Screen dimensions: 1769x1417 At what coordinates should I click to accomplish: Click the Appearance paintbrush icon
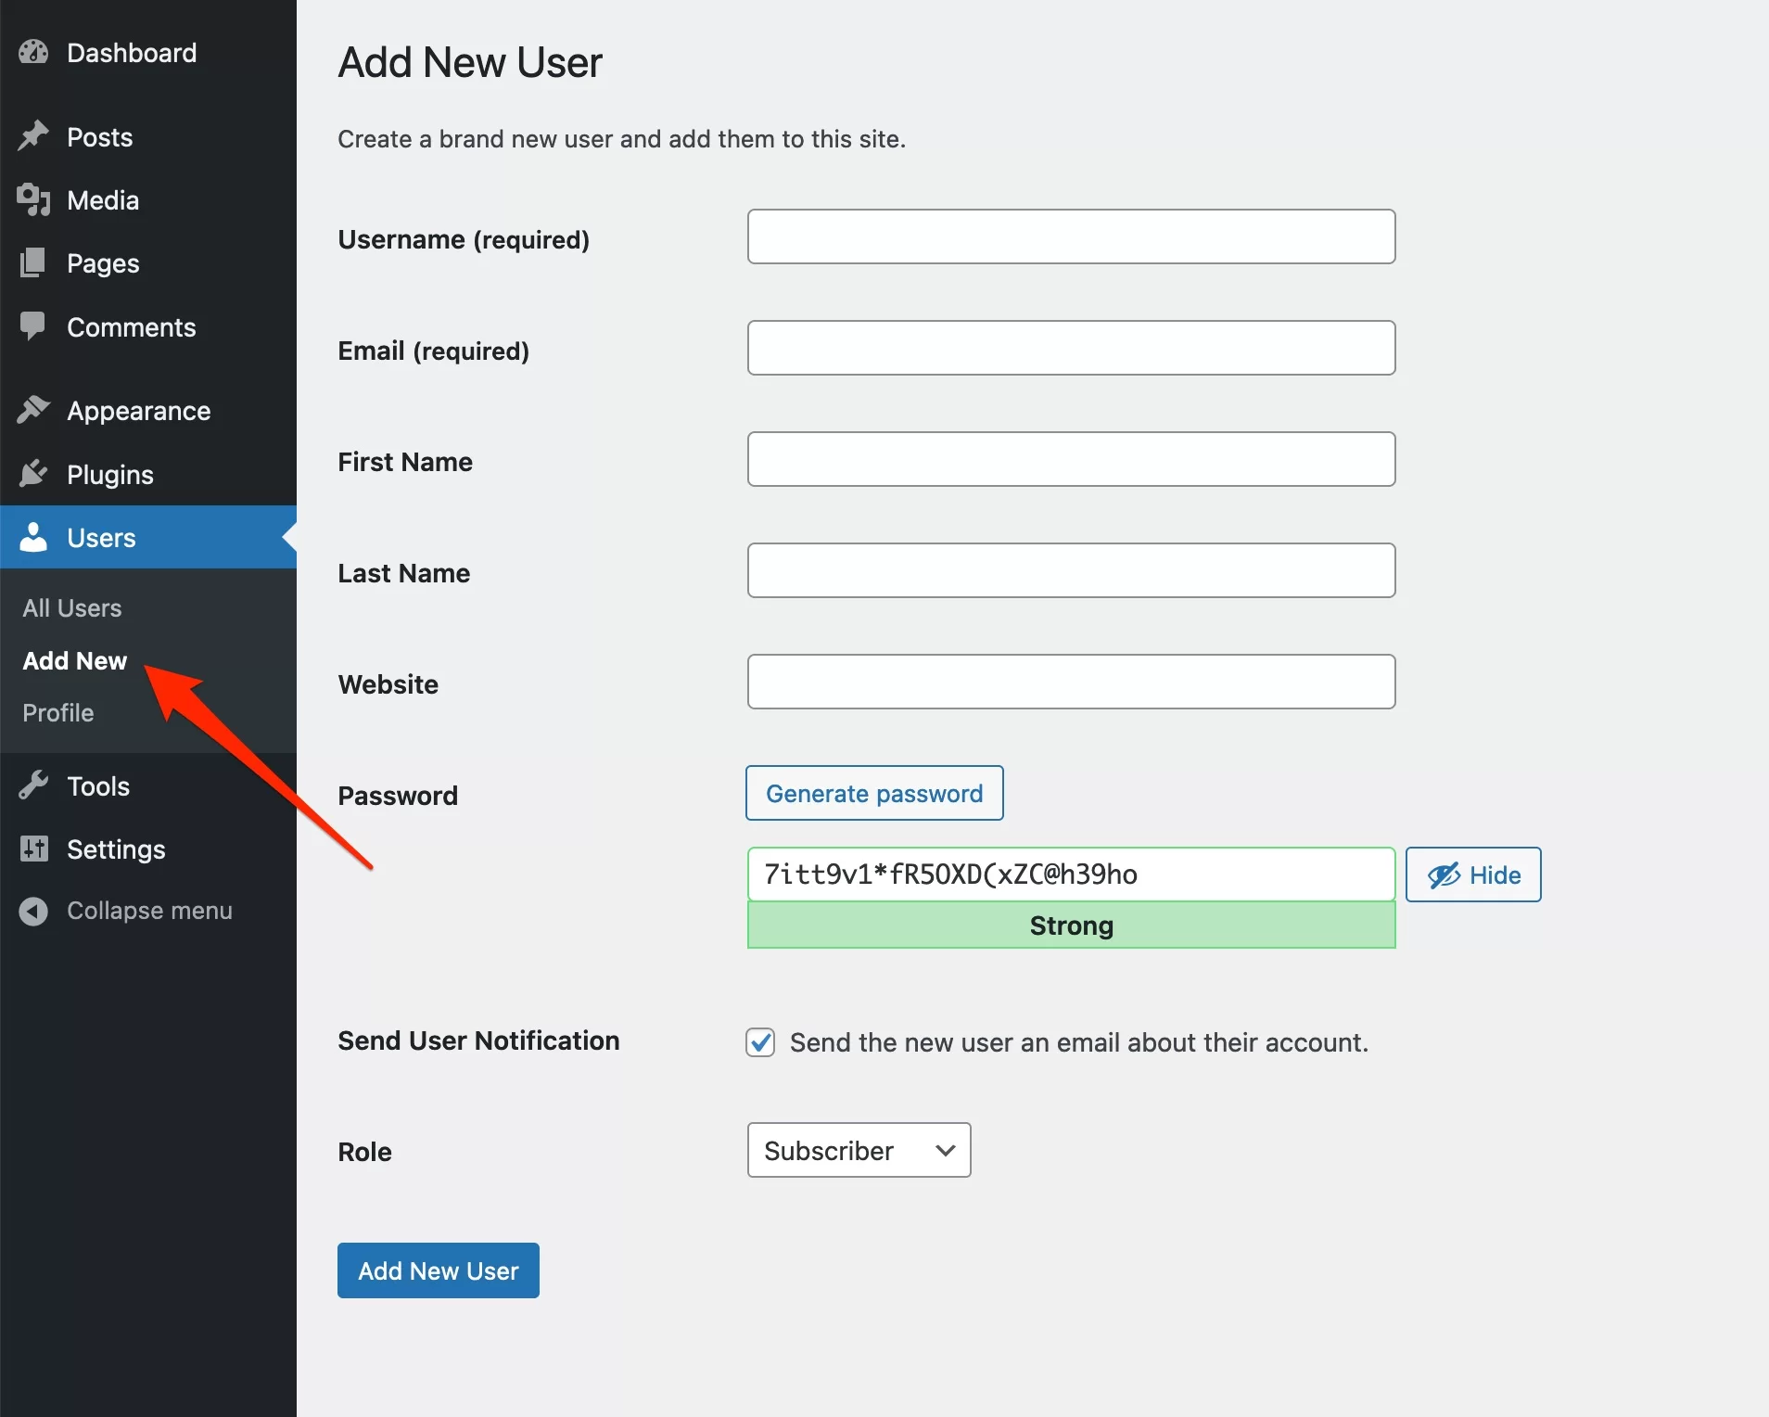point(33,410)
